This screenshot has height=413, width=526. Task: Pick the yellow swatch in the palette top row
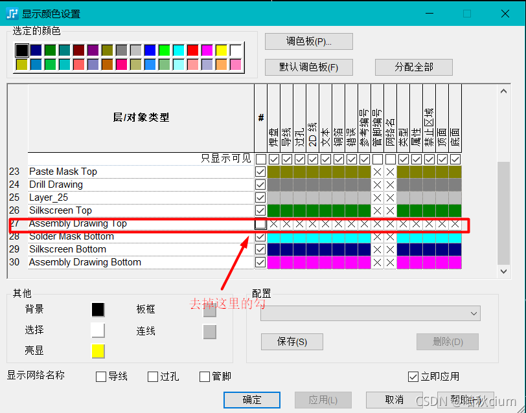point(221,50)
